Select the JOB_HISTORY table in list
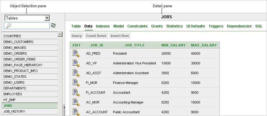This screenshot has height=116, width=267. pyautogui.click(x=30, y=111)
